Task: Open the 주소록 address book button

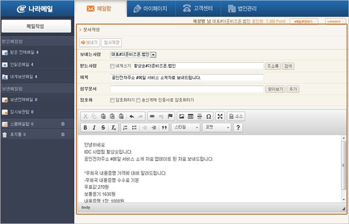Action: pyautogui.click(x=273, y=66)
